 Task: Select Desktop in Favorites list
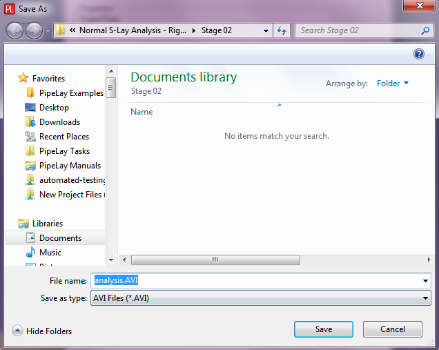tap(54, 108)
